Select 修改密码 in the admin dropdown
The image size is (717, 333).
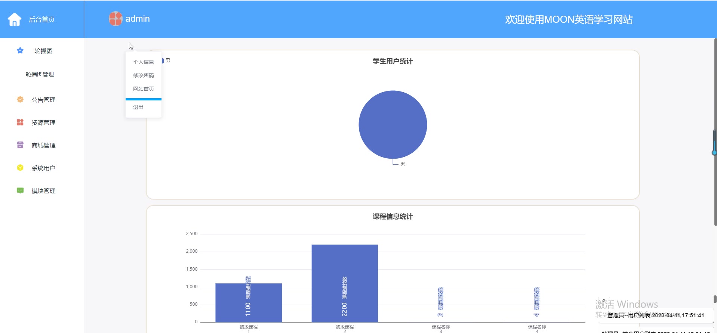(x=144, y=75)
